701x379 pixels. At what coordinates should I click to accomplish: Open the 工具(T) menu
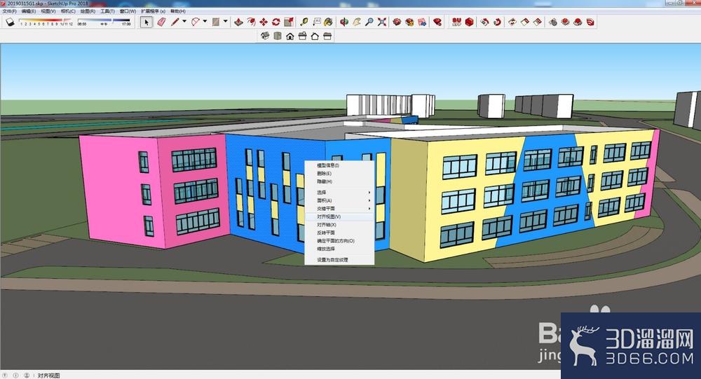point(107,11)
